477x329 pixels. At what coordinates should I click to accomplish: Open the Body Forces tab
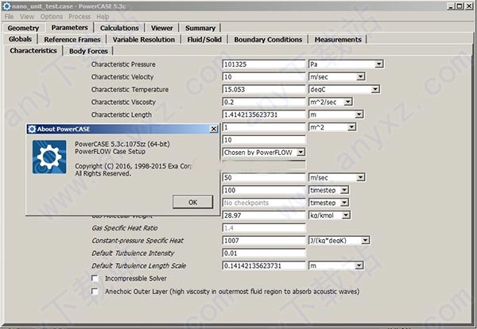click(88, 51)
